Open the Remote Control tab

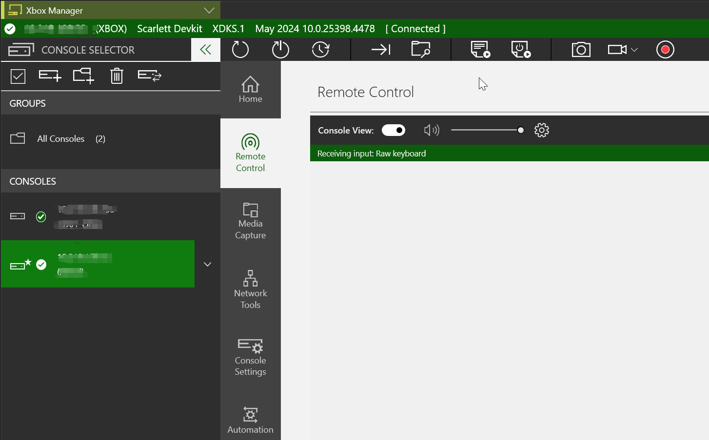click(x=251, y=153)
